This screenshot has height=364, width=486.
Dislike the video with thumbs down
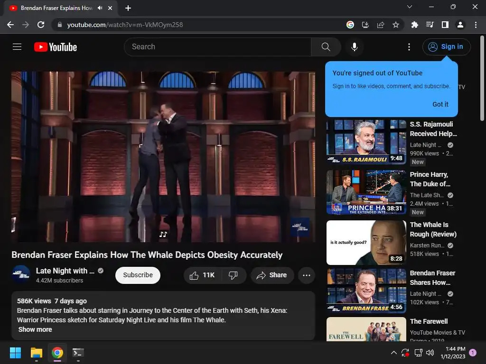click(x=233, y=275)
